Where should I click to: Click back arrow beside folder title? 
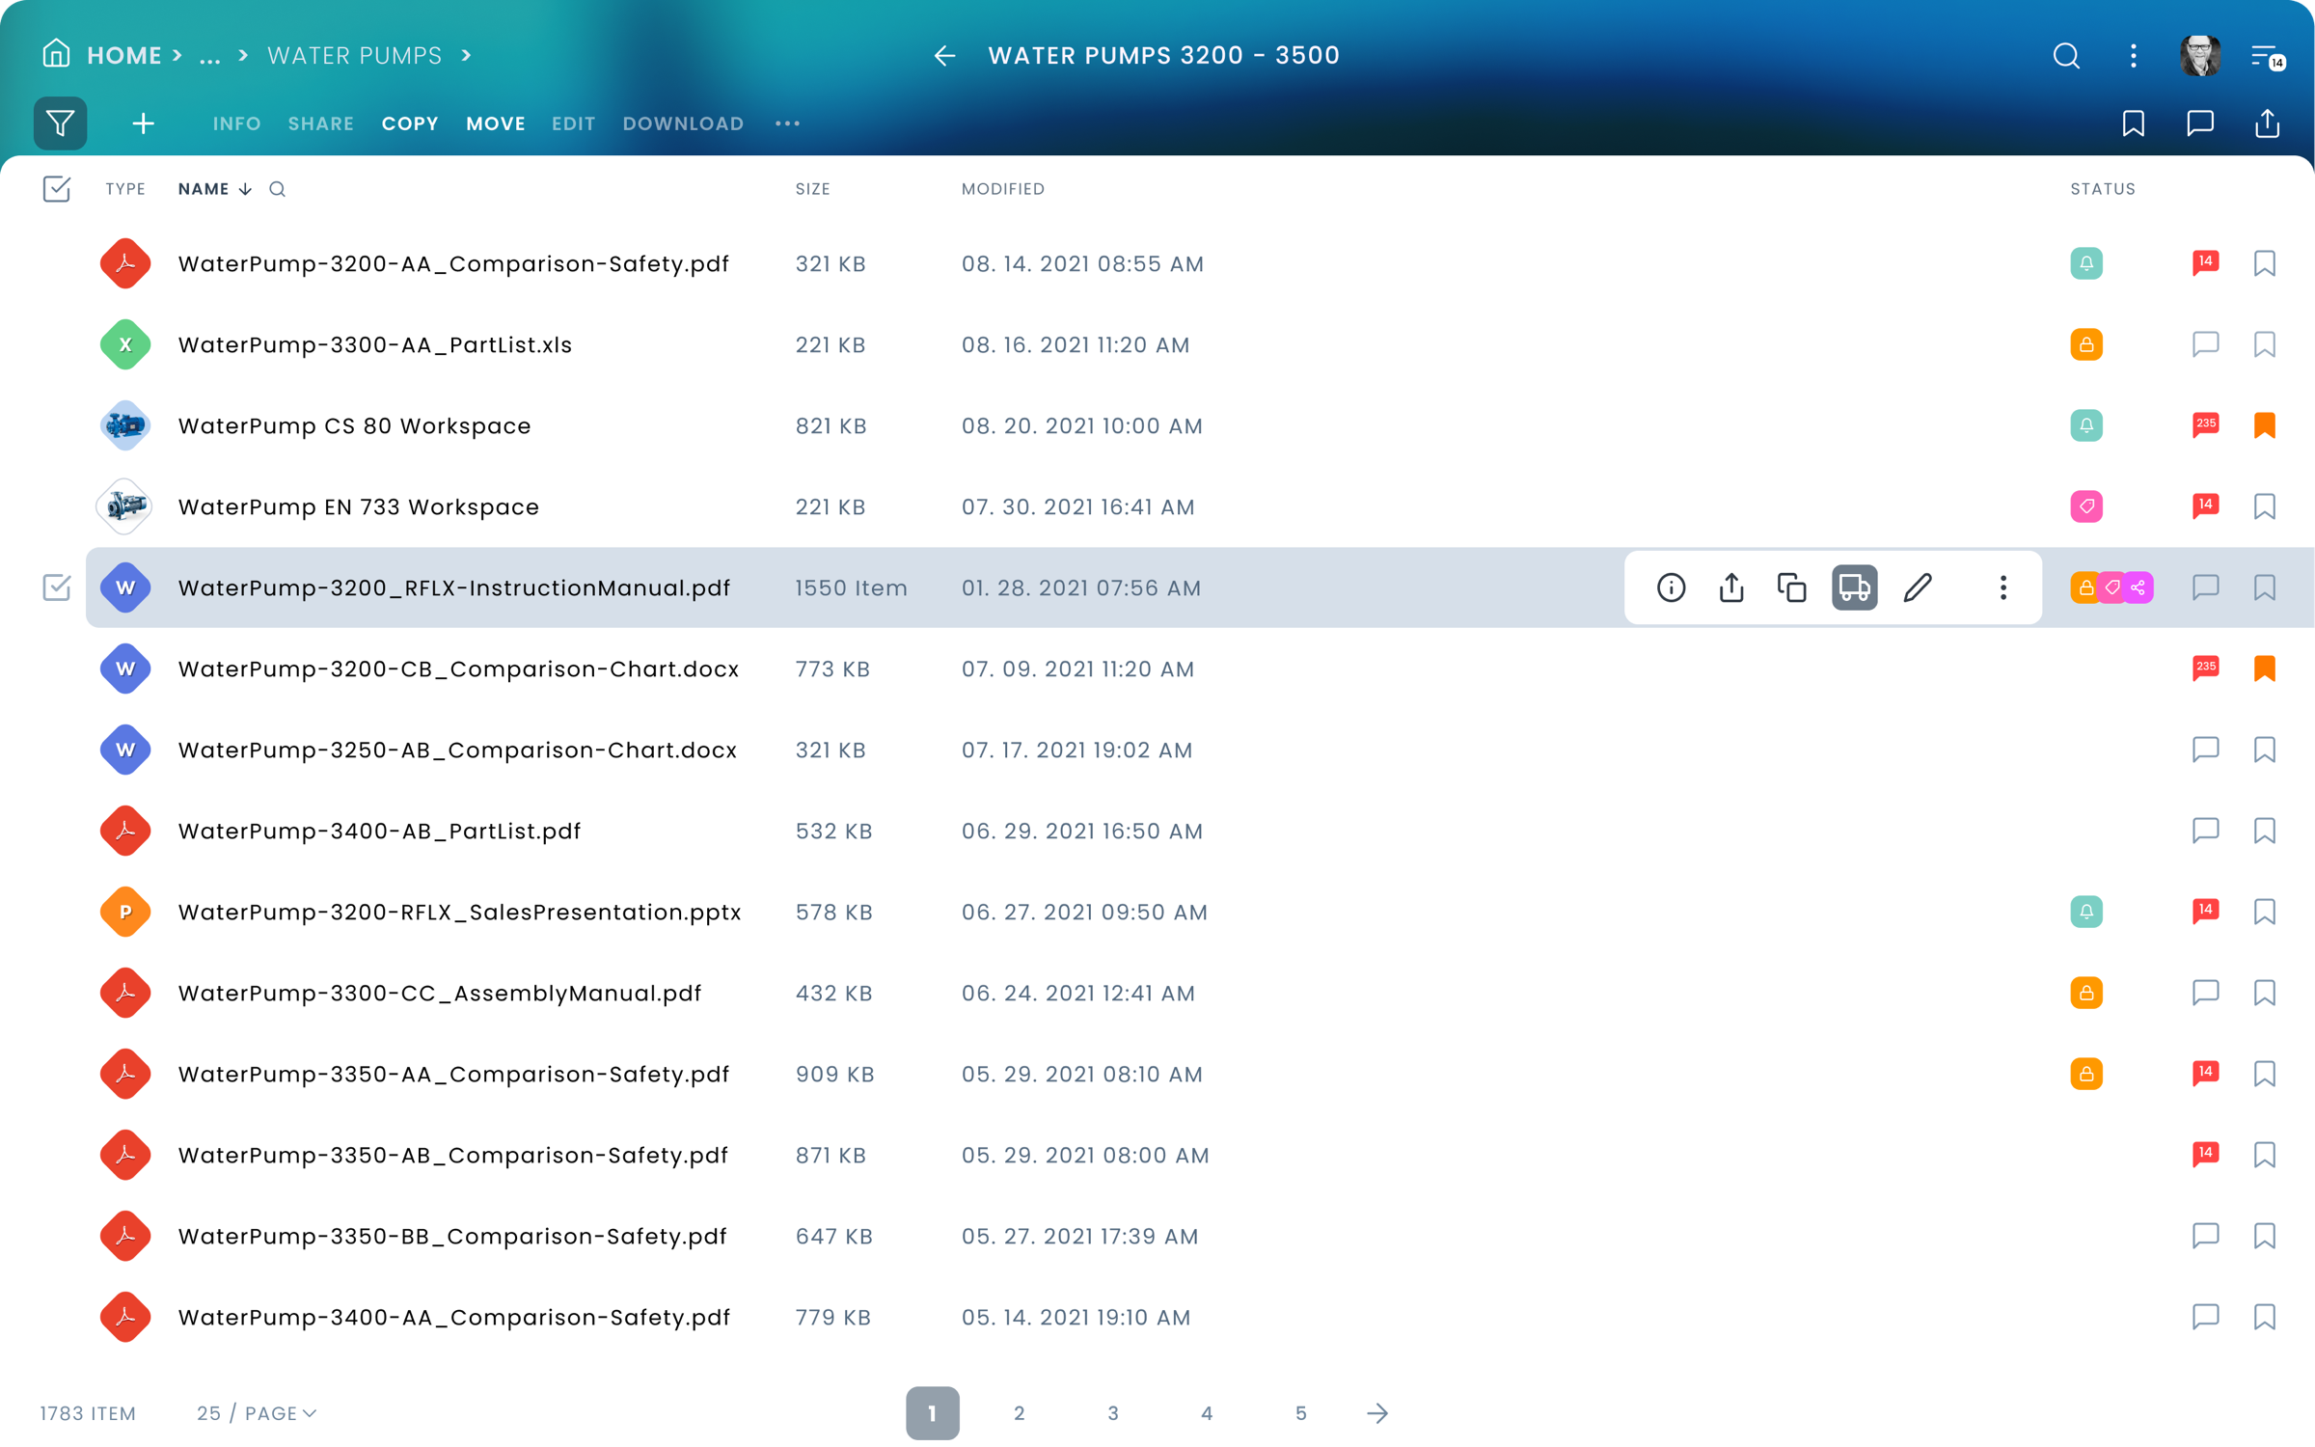(x=944, y=56)
